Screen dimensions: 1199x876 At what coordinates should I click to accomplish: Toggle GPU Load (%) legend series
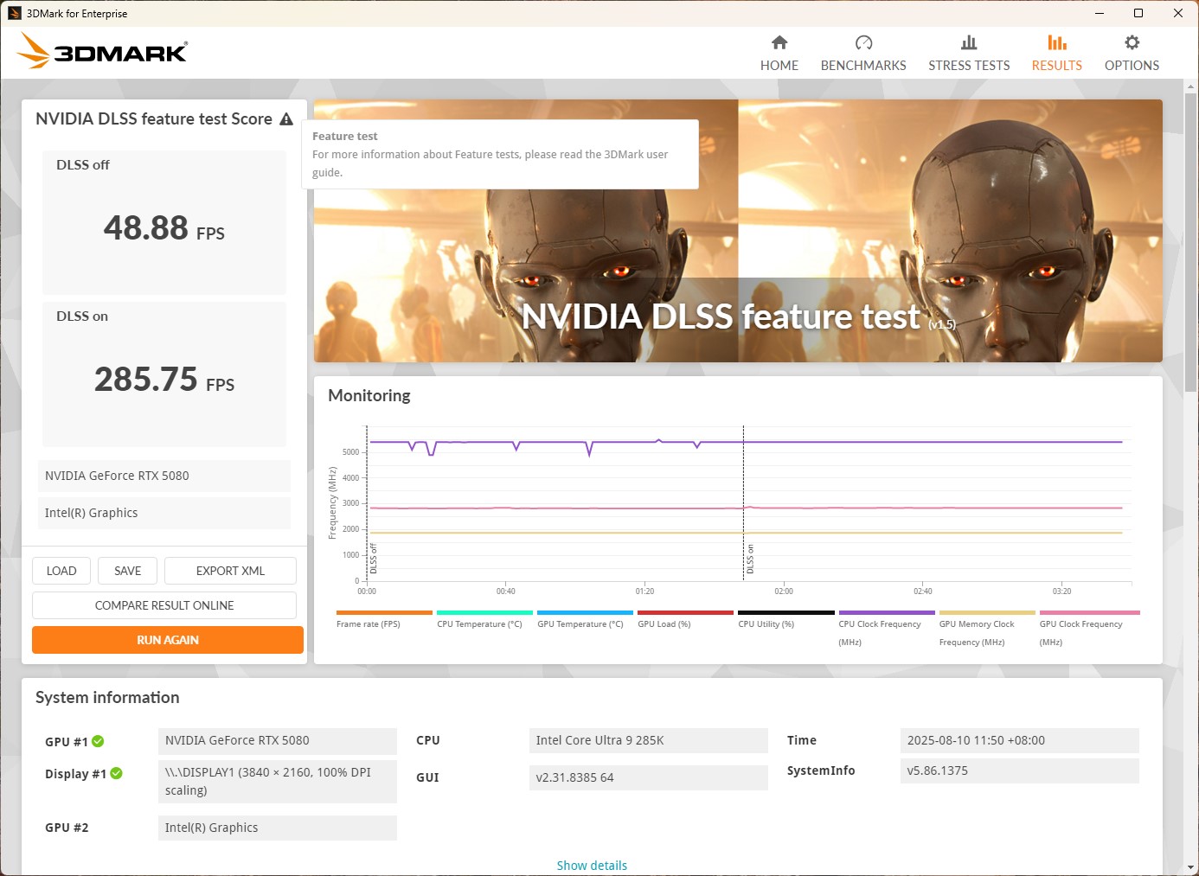point(664,623)
